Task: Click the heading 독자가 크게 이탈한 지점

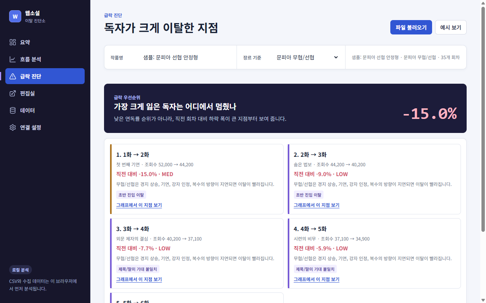Action: 161,28
